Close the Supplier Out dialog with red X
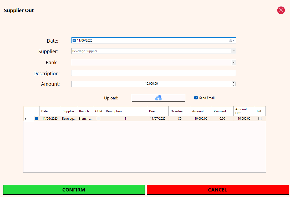Viewport: 290px width, 197px height. [281, 10]
